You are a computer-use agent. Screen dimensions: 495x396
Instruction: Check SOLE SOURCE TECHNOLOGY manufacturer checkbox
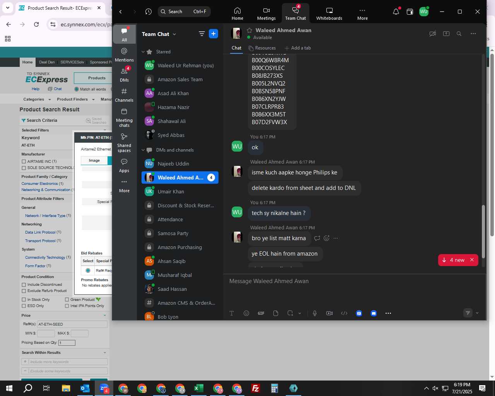point(24,168)
